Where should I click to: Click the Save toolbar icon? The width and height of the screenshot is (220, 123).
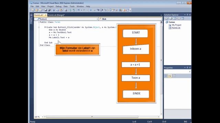point(46,10)
